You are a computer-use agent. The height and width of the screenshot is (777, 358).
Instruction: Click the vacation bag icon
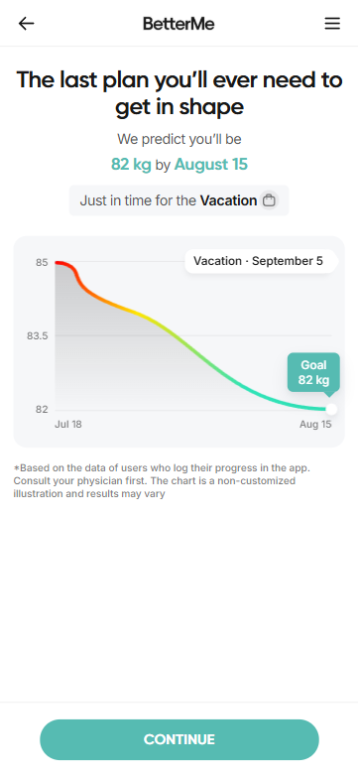(269, 200)
